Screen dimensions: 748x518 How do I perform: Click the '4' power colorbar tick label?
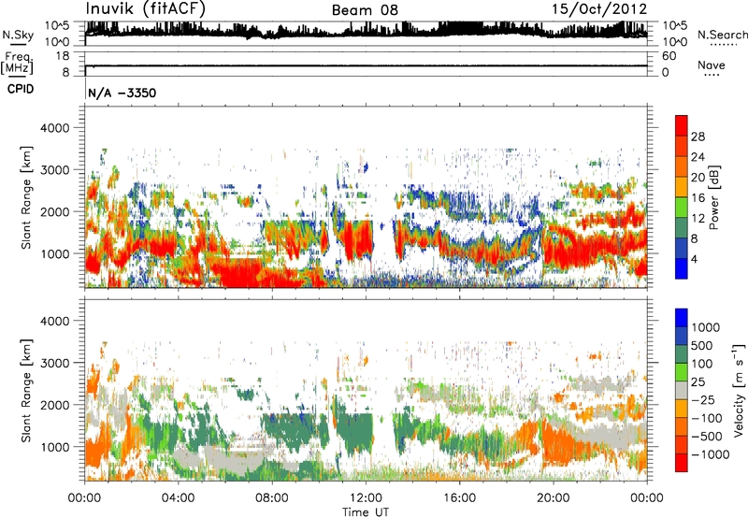pyautogui.click(x=694, y=260)
